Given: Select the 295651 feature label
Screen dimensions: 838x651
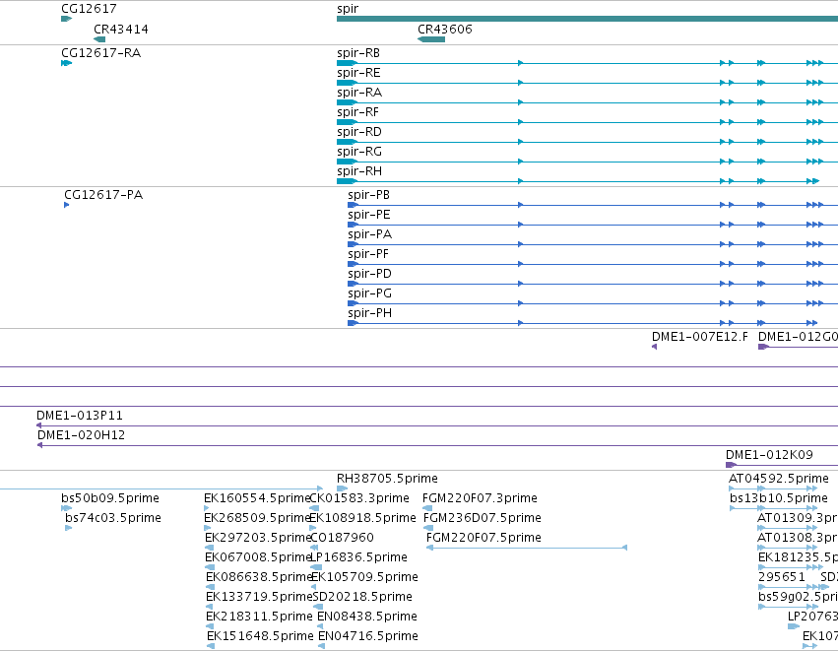Looking at the screenshot, I should (x=781, y=577).
